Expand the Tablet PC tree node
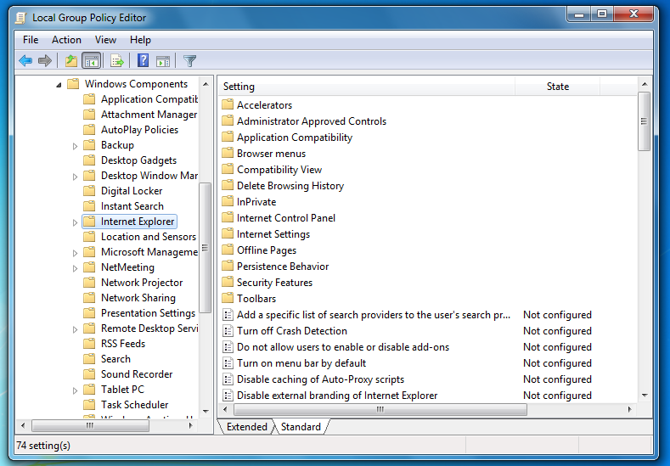The height and width of the screenshot is (466, 670). [75, 390]
